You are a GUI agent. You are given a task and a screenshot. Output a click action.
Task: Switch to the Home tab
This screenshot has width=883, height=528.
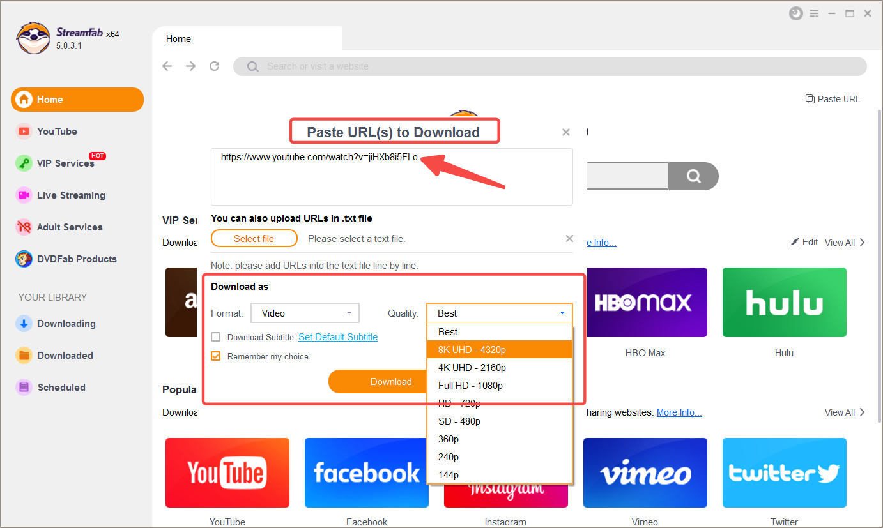click(178, 39)
